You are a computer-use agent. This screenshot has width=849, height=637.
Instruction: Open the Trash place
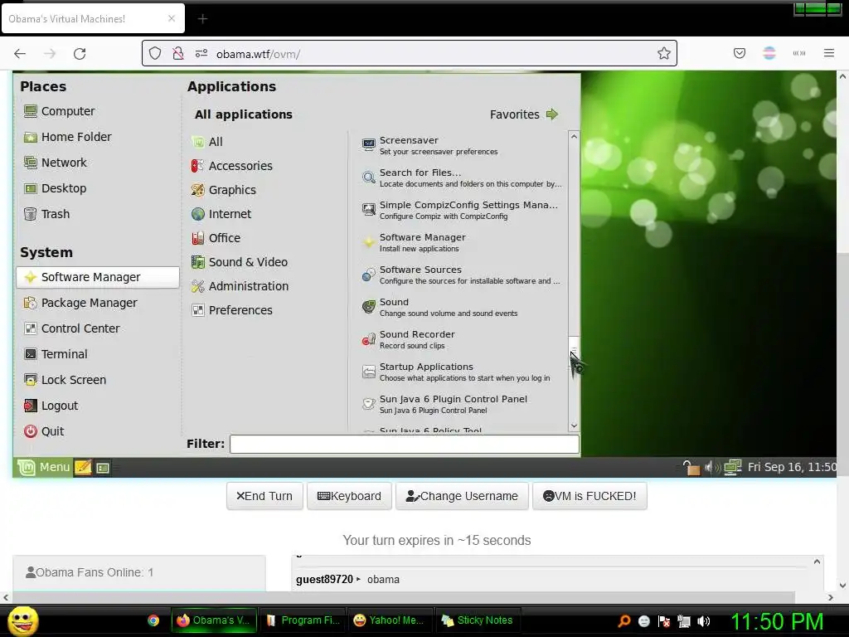point(47,214)
